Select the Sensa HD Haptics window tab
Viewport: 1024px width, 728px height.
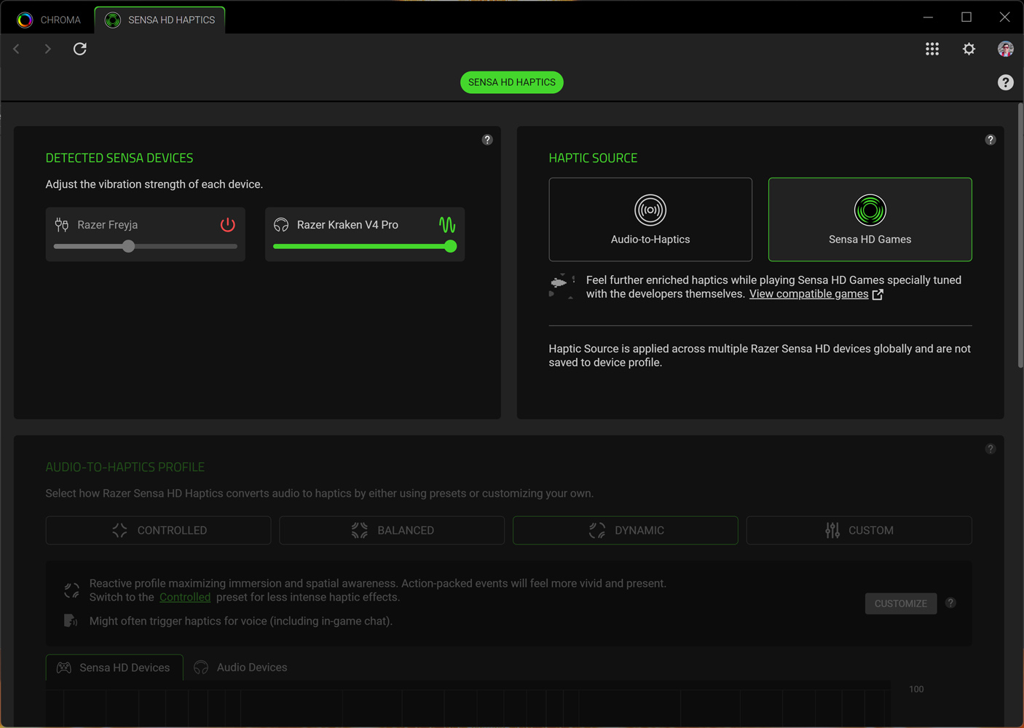[x=160, y=20]
